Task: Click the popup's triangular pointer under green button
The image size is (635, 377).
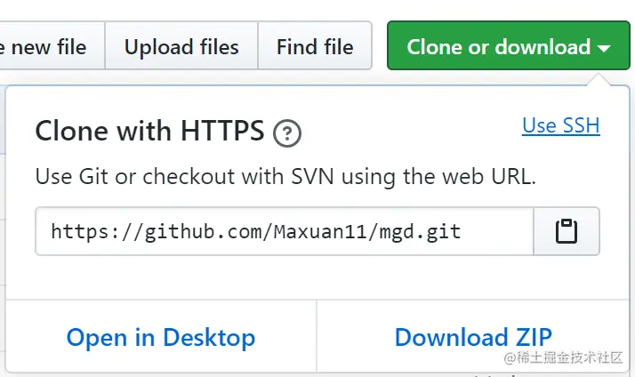Action: (599, 79)
